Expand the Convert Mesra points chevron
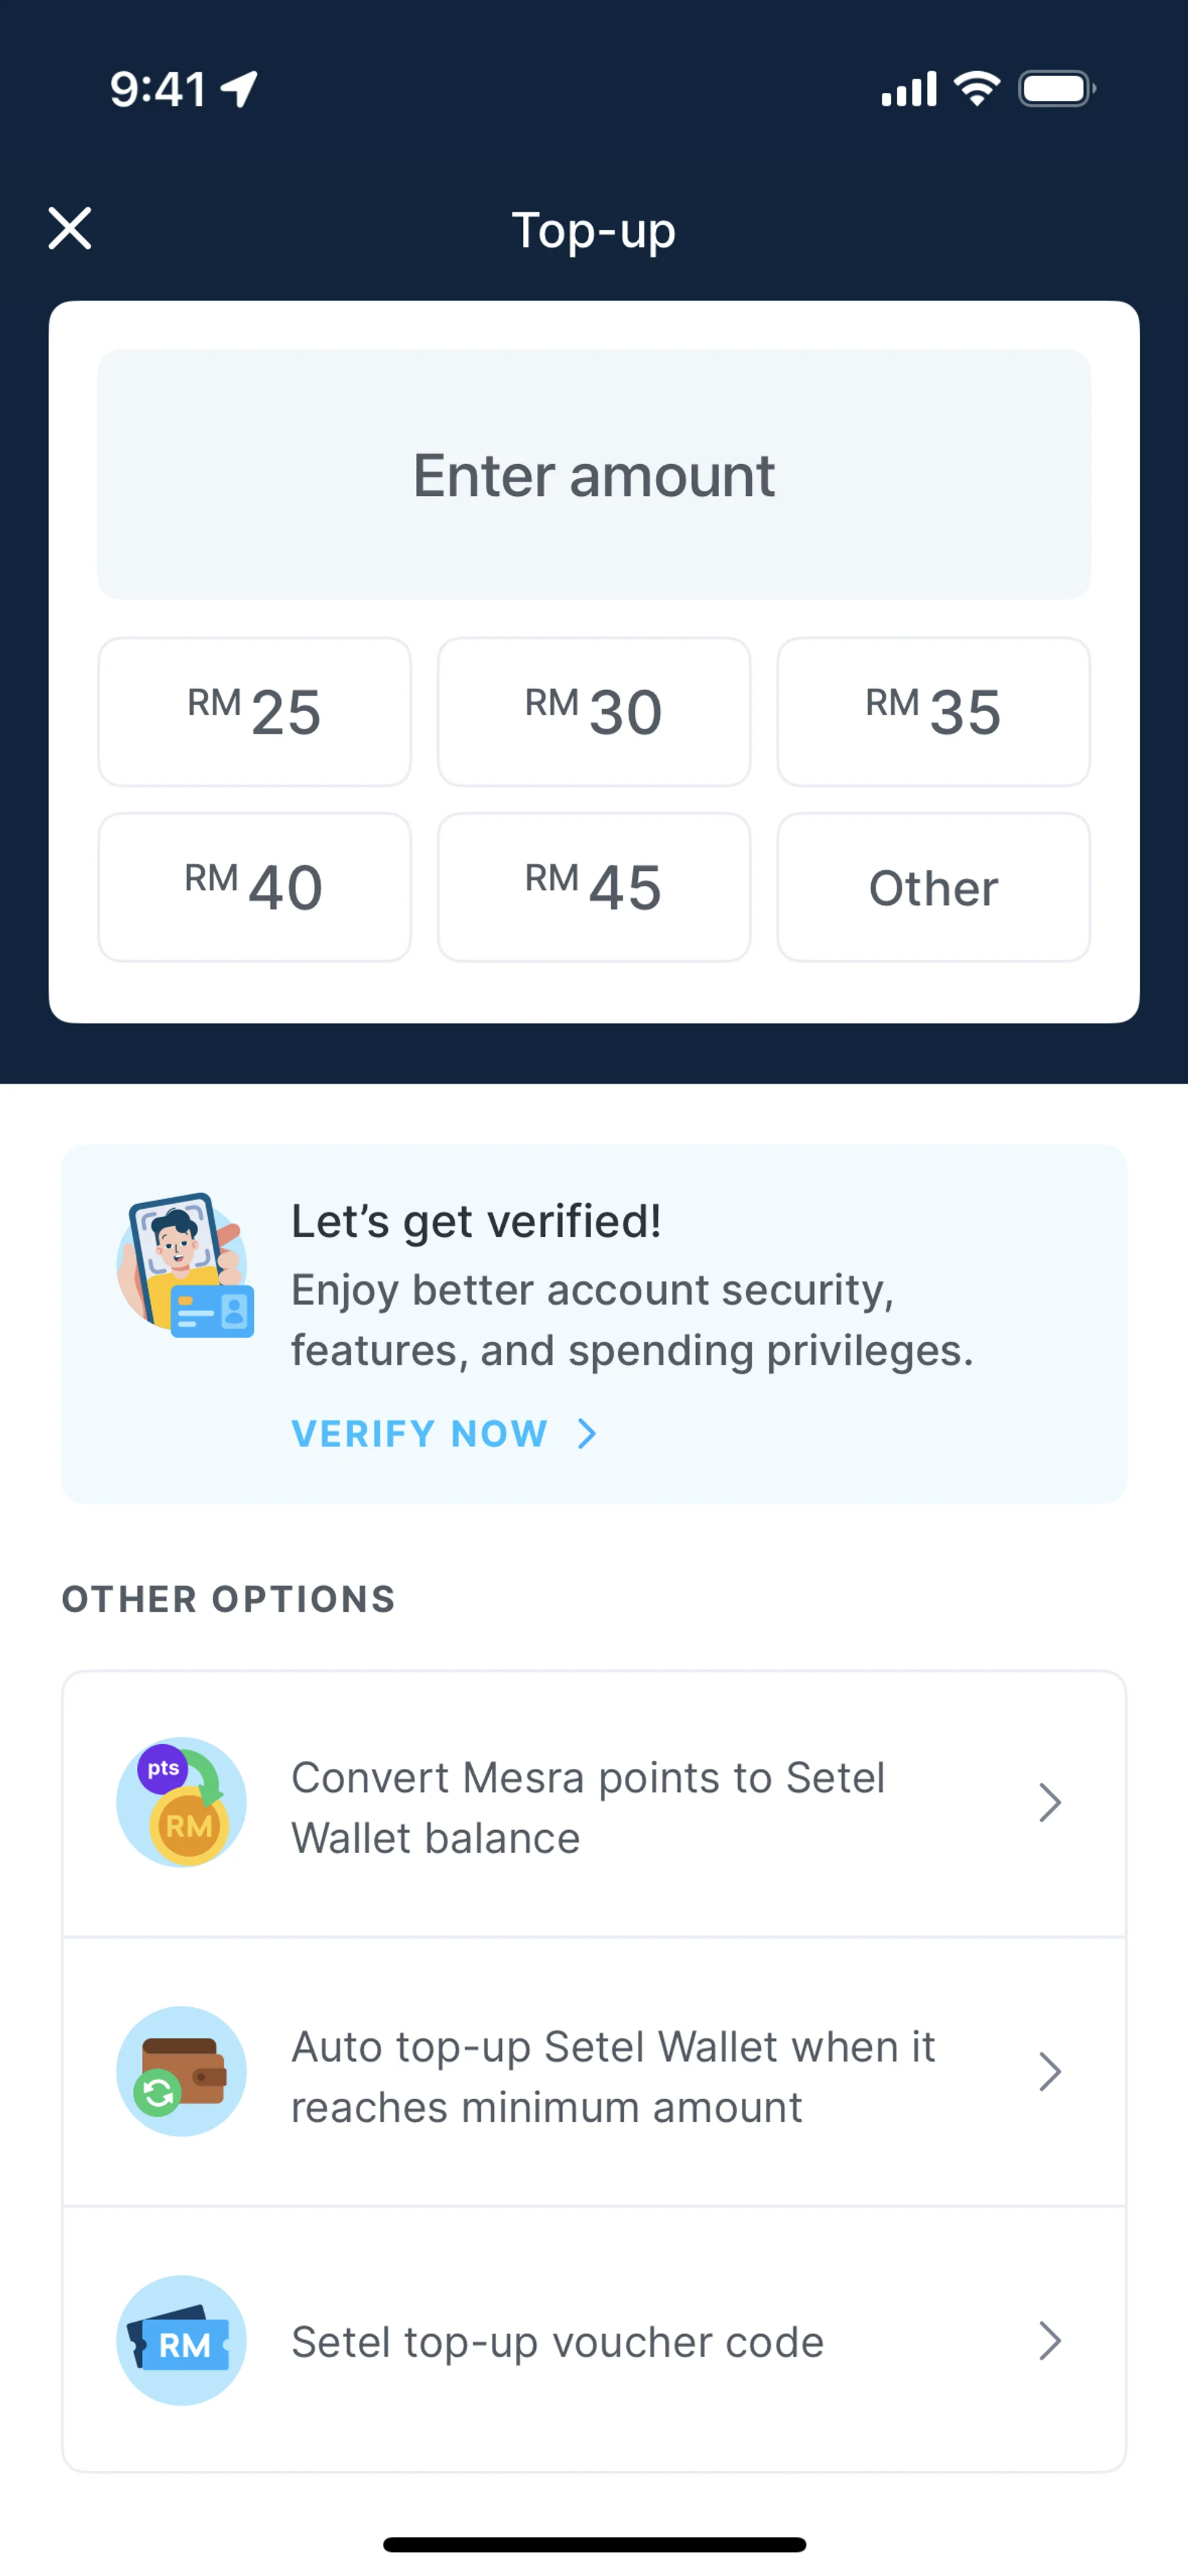 click(x=1049, y=1803)
